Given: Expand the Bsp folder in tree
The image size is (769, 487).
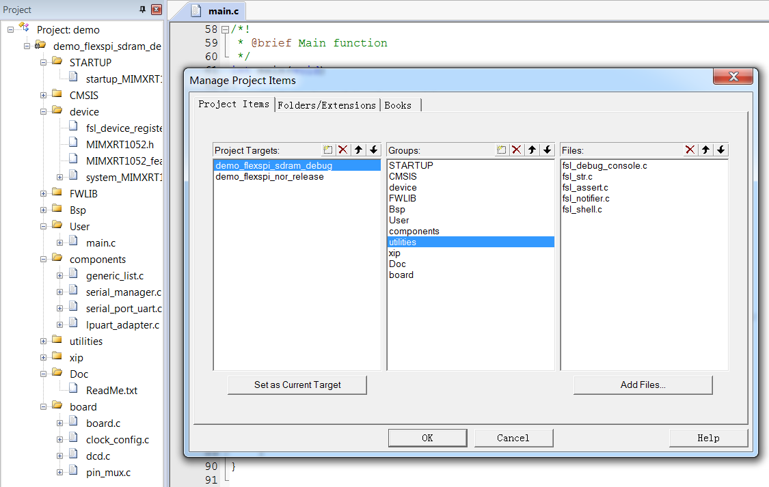Looking at the screenshot, I should [43, 210].
